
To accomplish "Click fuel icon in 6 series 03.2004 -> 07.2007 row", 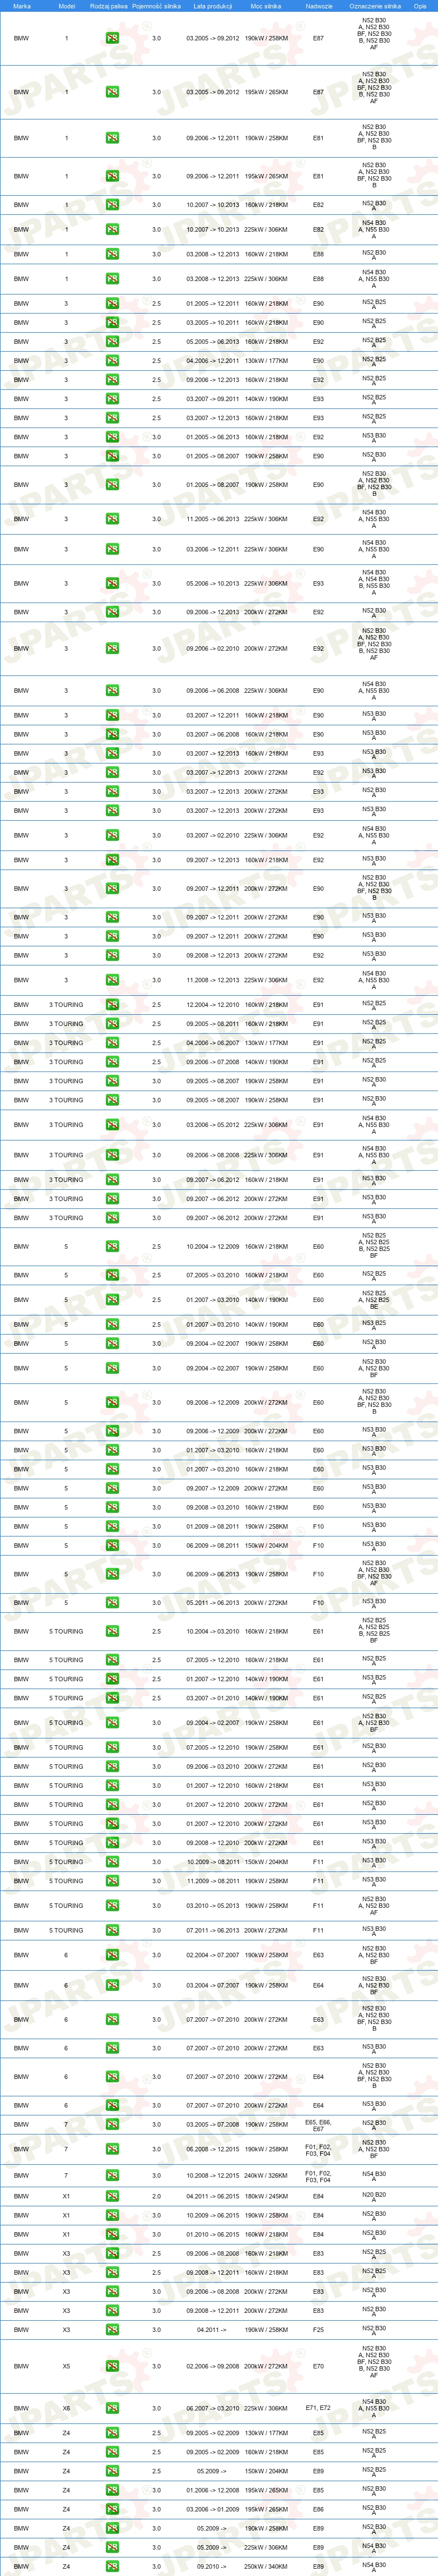I will point(112,1986).
